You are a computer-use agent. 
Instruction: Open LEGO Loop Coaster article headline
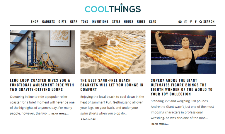coord(42,85)
